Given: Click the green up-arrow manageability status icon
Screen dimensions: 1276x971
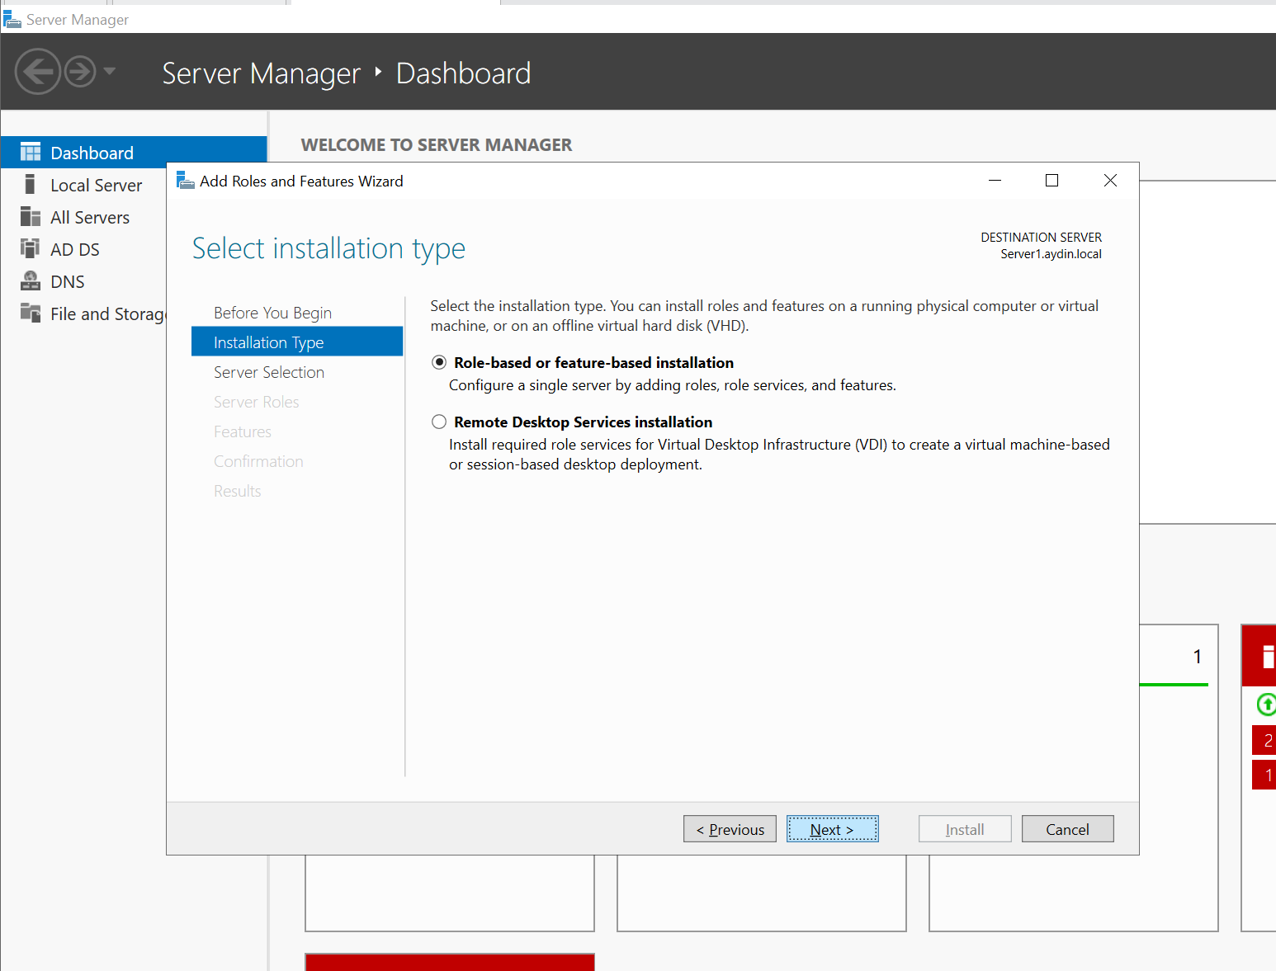Looking at the screenshot, I should pos(1266,704).
